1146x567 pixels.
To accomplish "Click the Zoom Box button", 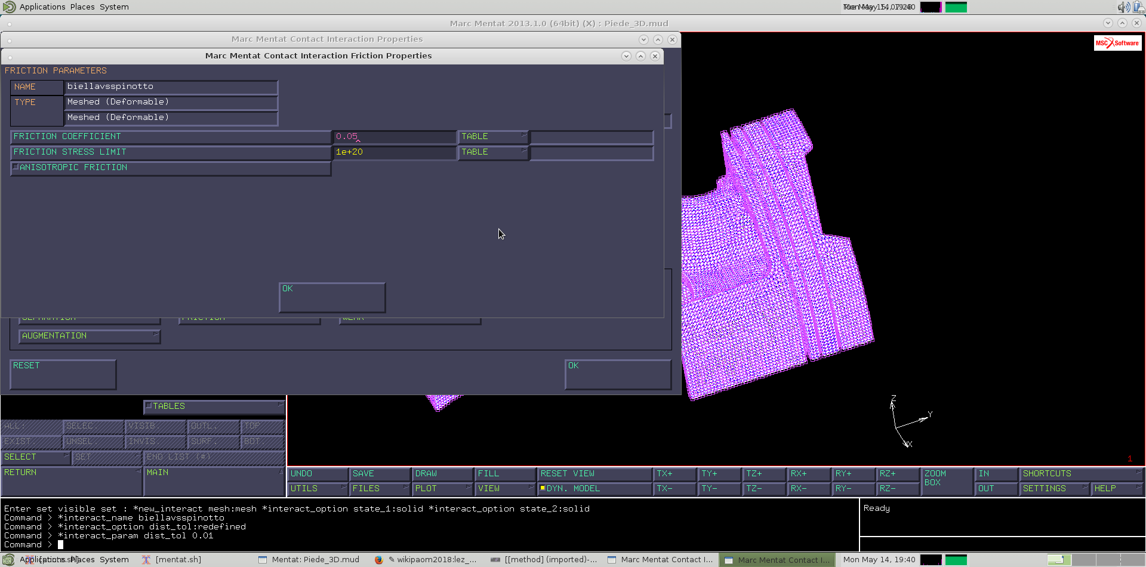I will click(x=947, y=481).
